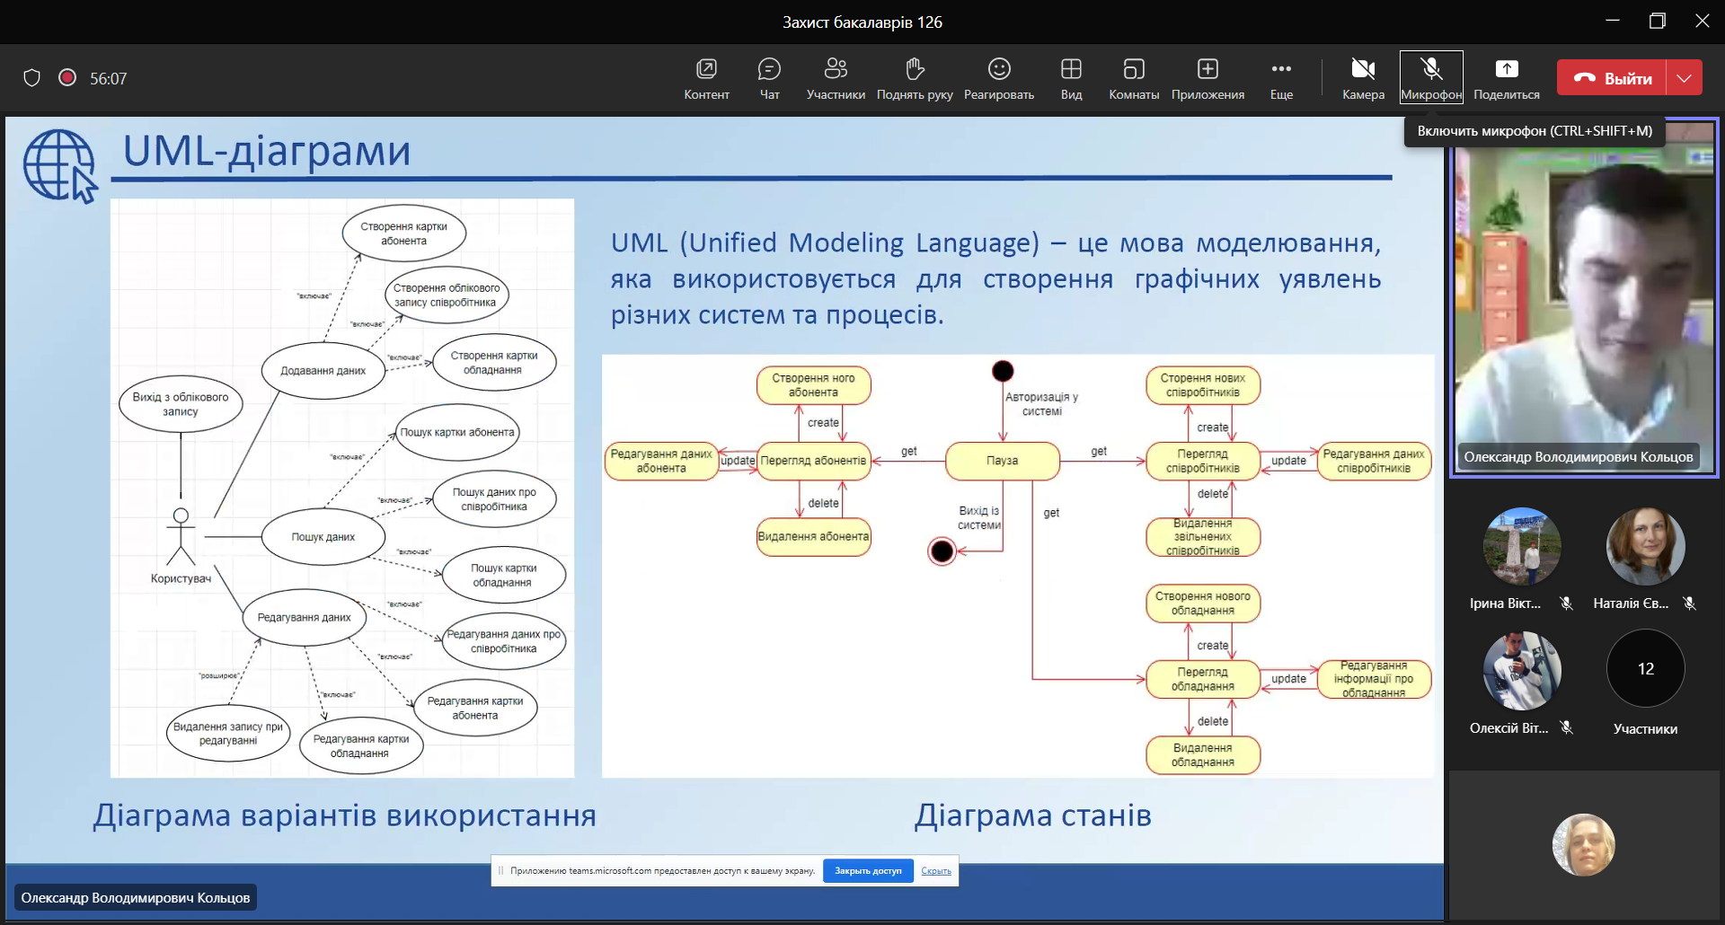Click the recording indicator icon
The height and width of the screenshot is (925, 1725).
click(67, 78)
